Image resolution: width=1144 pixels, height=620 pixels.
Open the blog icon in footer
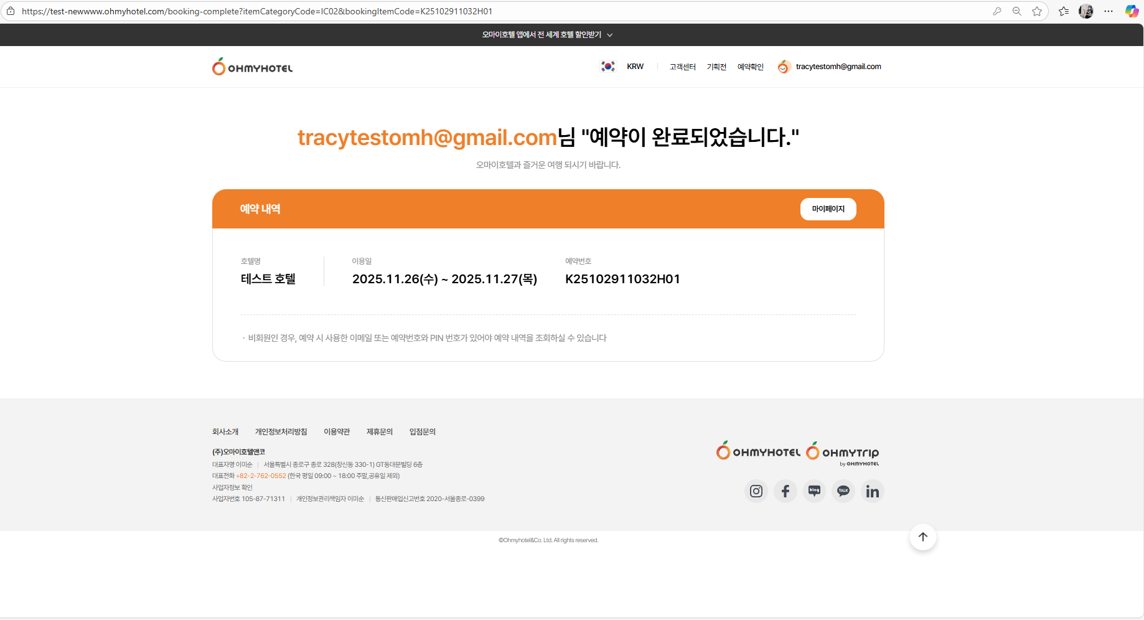[x=814, y=491]
